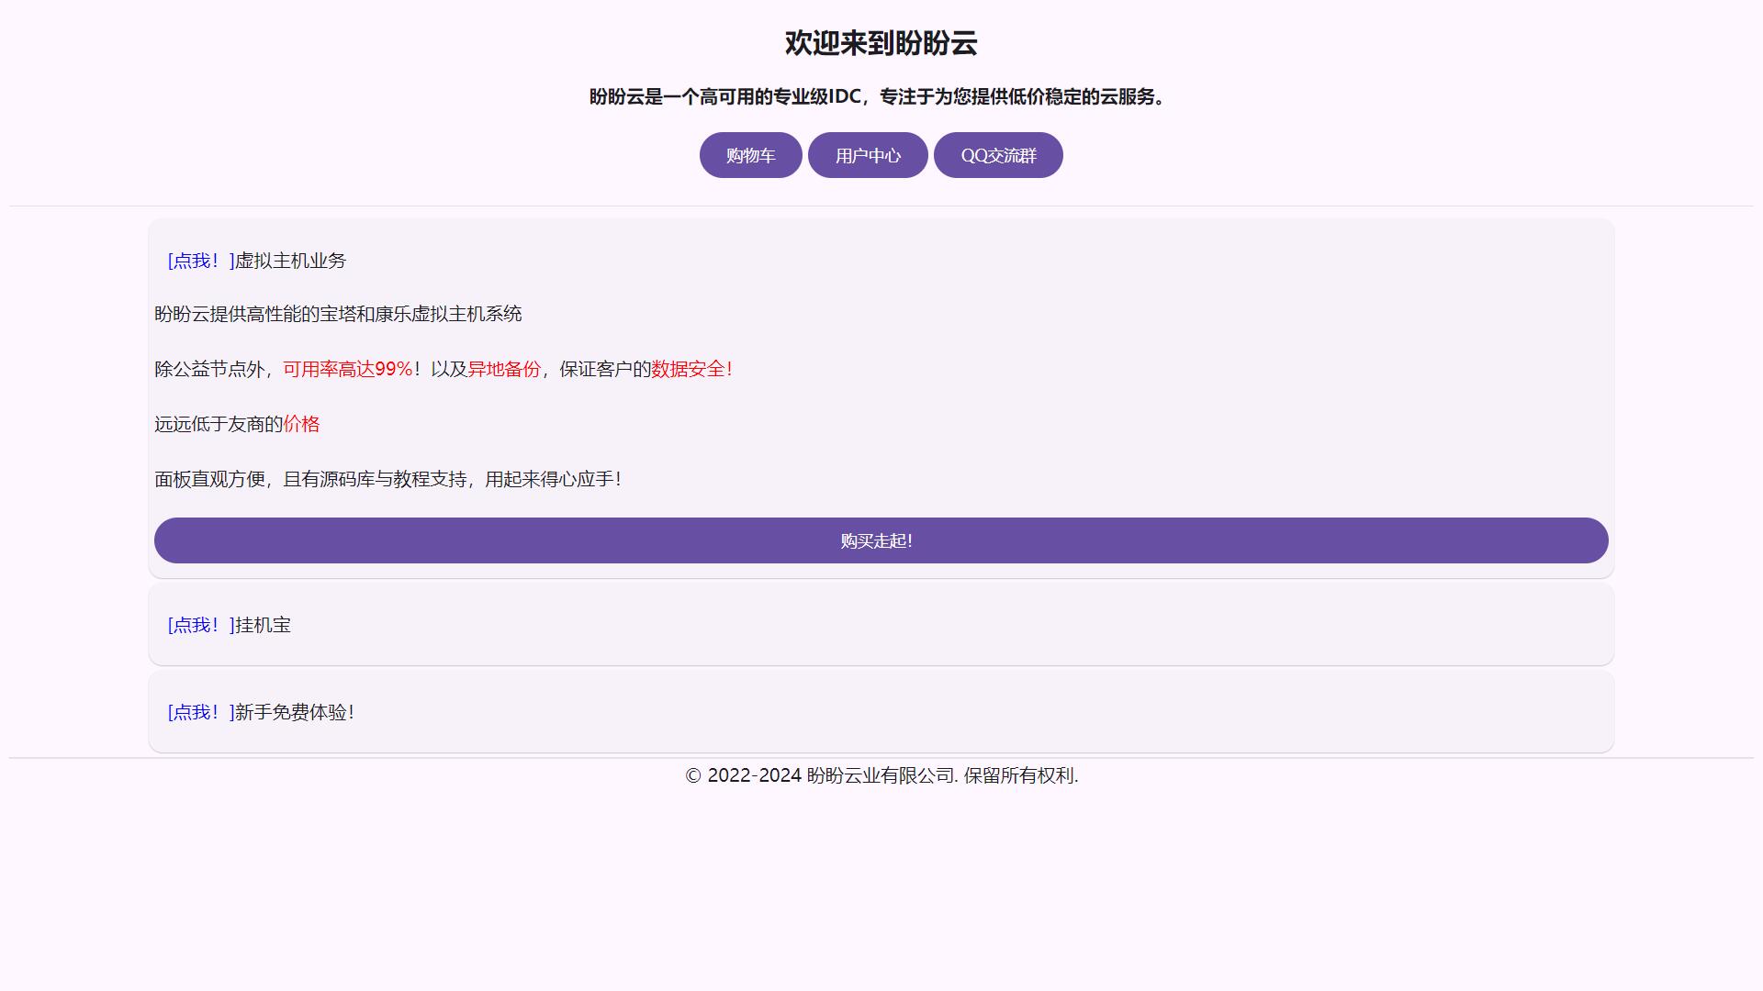
Task: Click the red 数据安全! text
Action: 691,369
